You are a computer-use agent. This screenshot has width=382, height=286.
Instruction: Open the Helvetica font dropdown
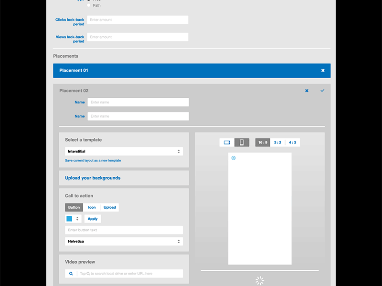pos(124,241)
